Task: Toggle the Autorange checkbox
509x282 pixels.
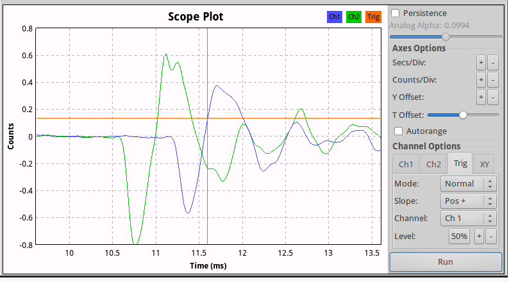Action: tap(398, 131)
